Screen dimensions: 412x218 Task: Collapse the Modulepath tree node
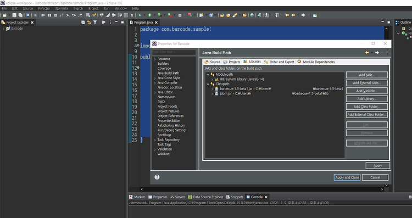click(x=208, y=75)
